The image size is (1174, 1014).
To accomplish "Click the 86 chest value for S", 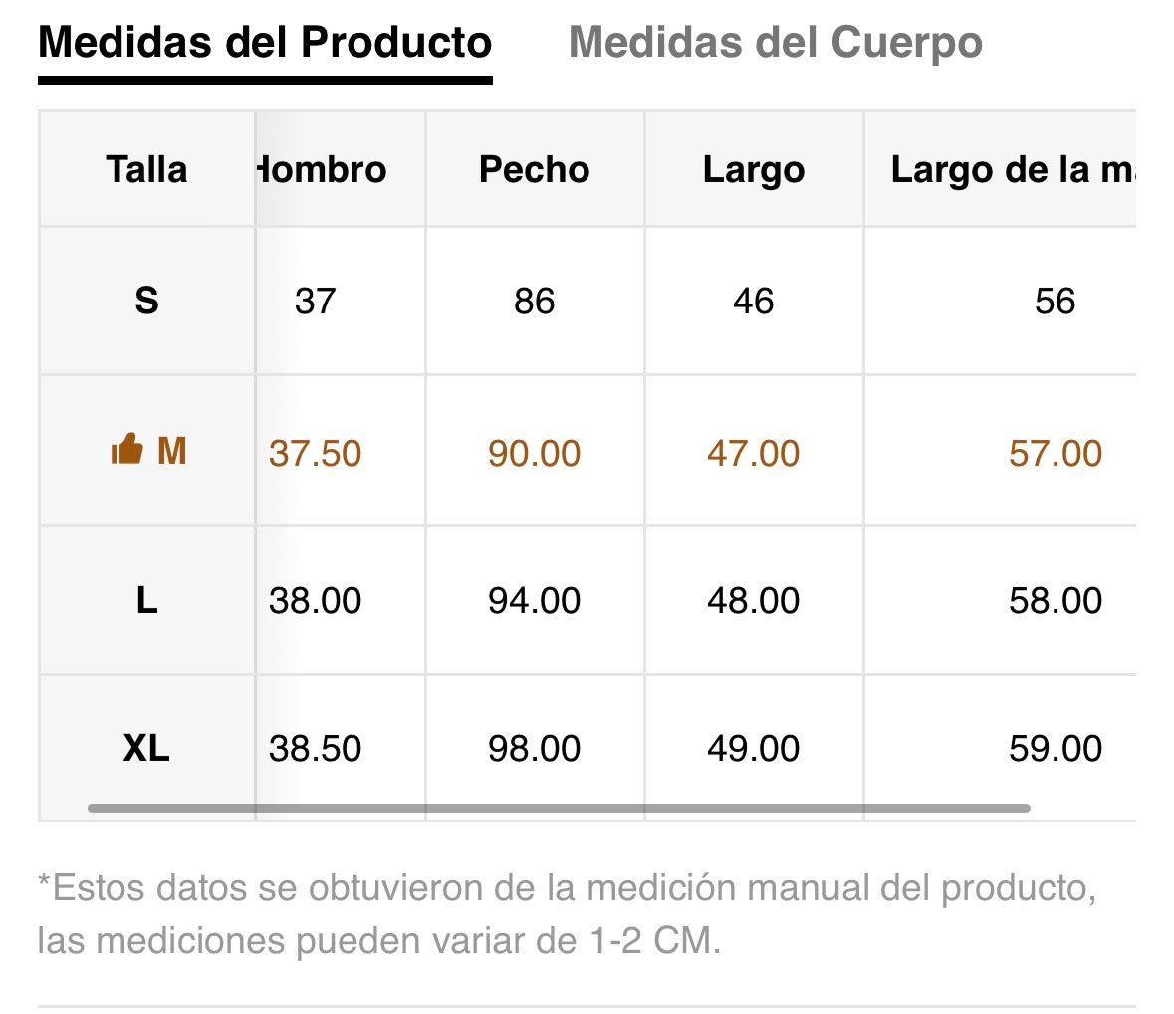I will tap(535, 301).
